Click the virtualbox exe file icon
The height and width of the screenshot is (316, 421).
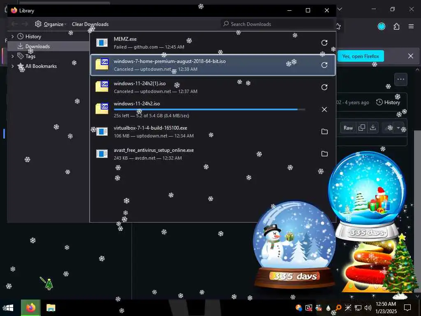(x=102, y=131)
